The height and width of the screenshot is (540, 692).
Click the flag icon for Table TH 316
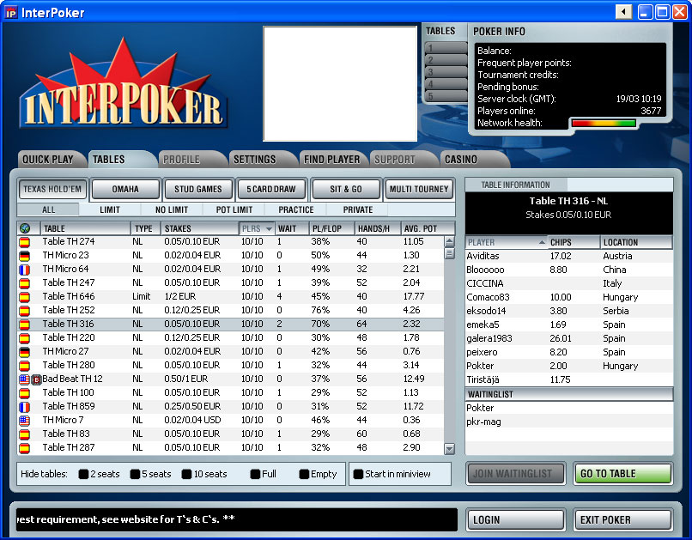25,324
